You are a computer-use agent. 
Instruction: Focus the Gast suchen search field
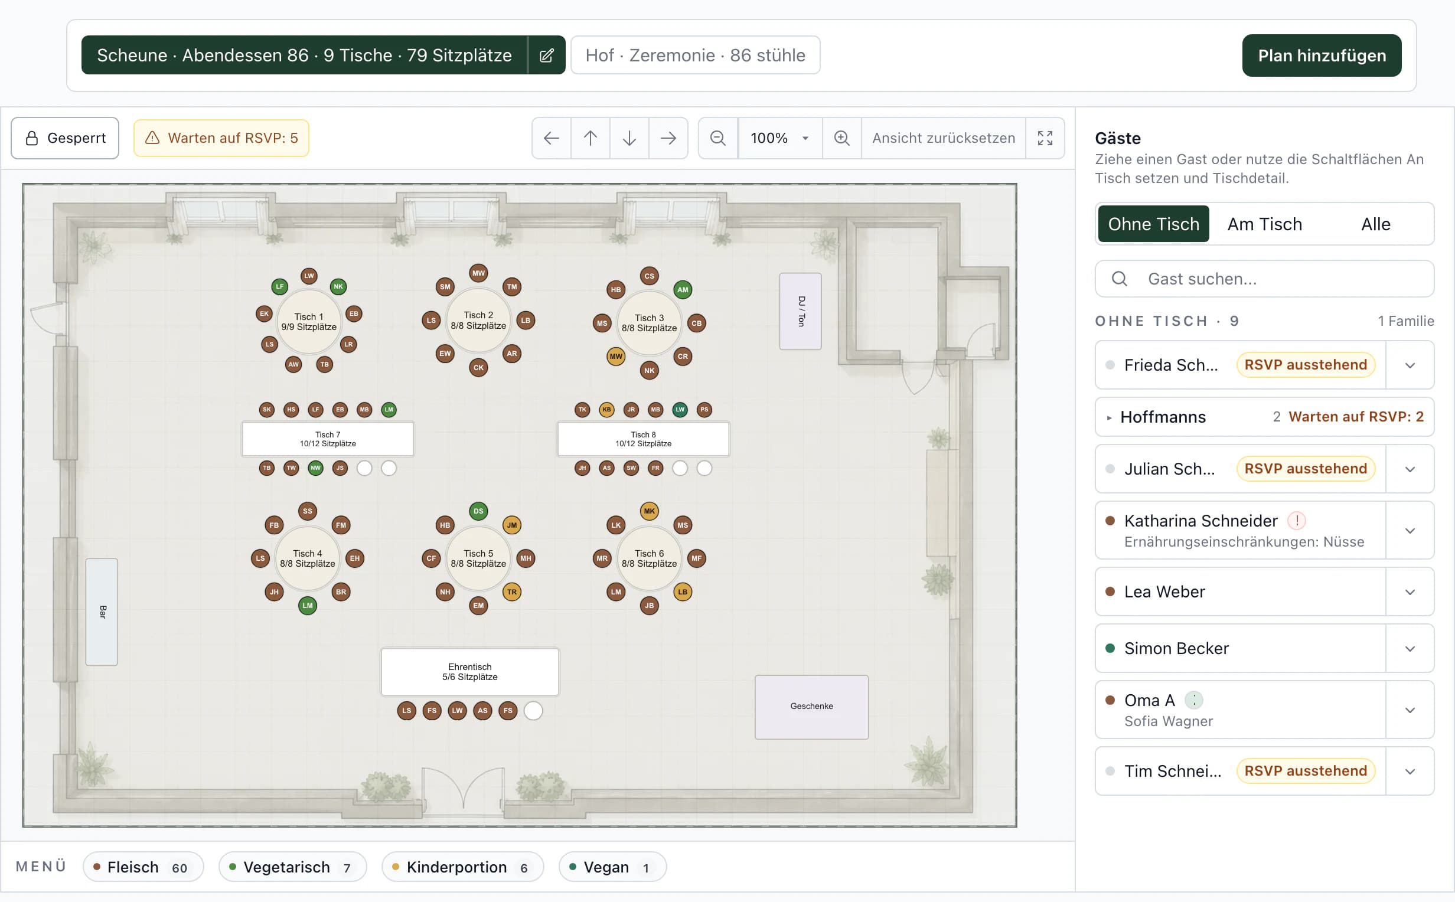click(x=1265, y=279)
